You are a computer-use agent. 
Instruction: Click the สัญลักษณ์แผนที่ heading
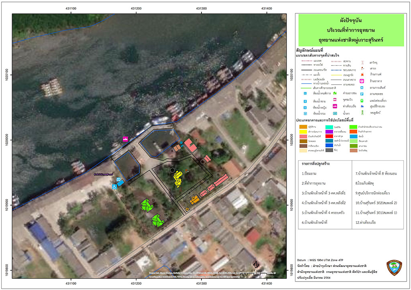[309, 50]
